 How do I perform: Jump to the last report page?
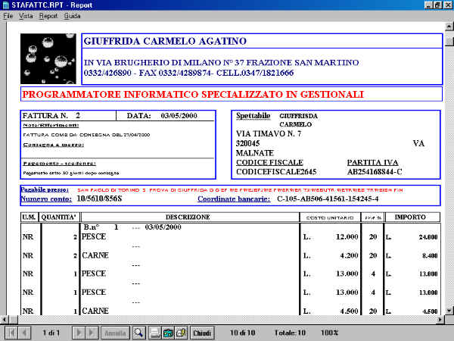tap(91, 333)
